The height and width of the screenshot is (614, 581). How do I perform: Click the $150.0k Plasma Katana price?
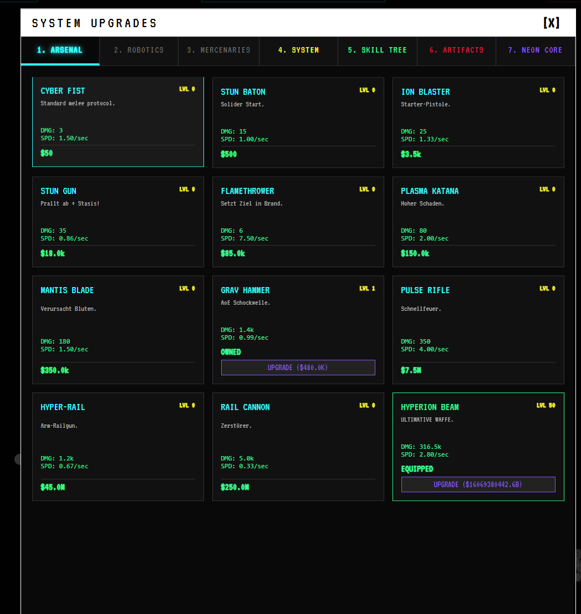(x=415, y=253)
